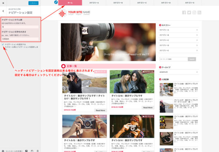Click Read More on タイトル17 post

[x=100, y=111]
